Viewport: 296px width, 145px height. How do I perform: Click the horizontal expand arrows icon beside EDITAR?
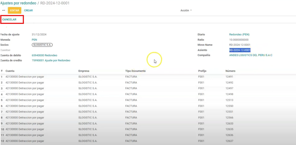[4, 11]
